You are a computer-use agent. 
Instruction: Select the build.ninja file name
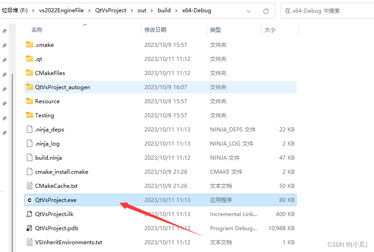[48, 158]
